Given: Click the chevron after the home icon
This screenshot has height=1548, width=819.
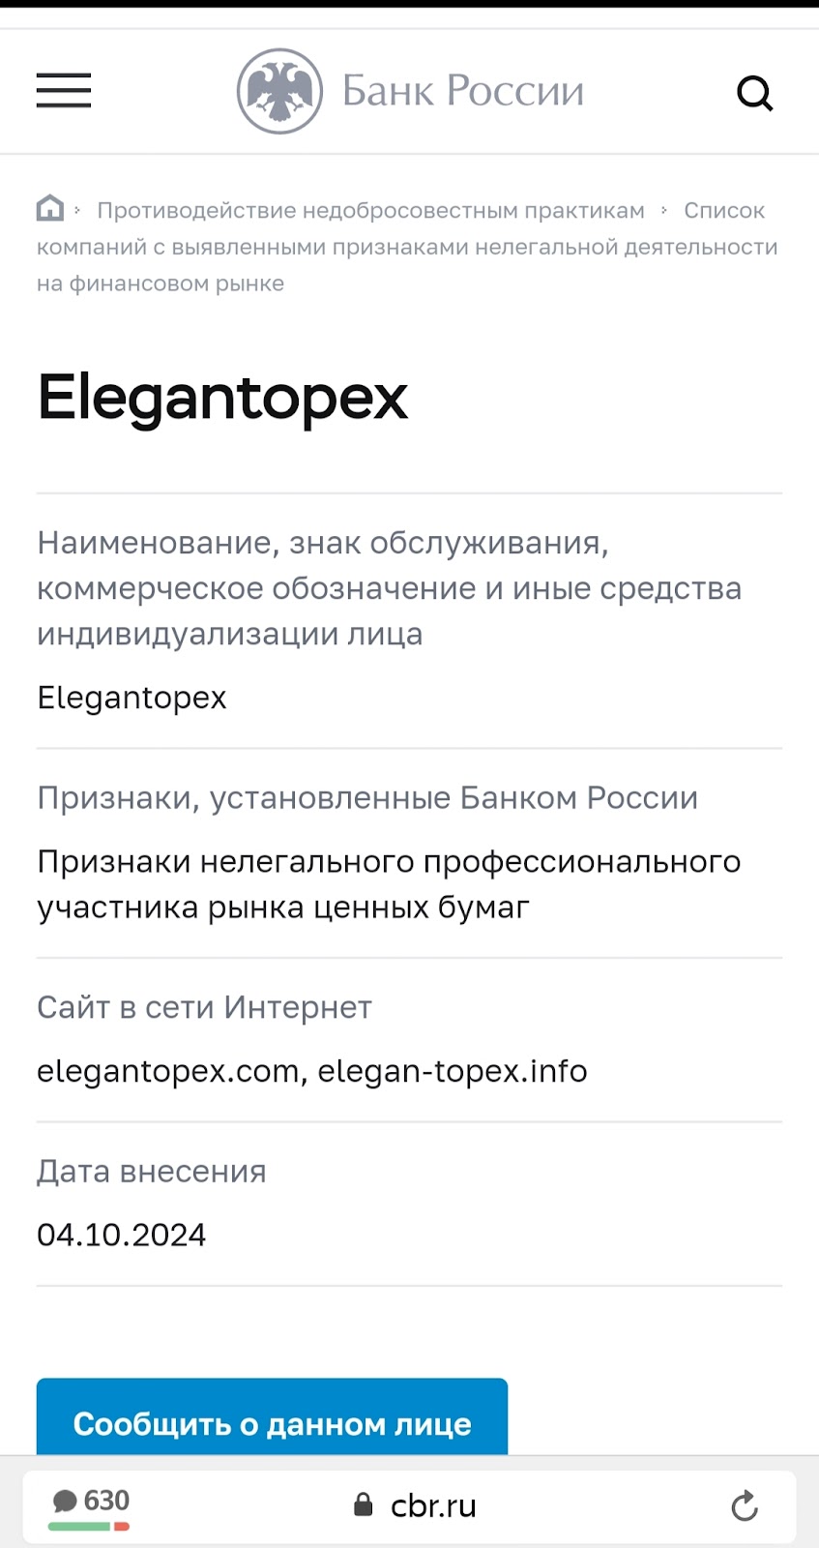Looking at the screenshot, I should pos(74,208).
